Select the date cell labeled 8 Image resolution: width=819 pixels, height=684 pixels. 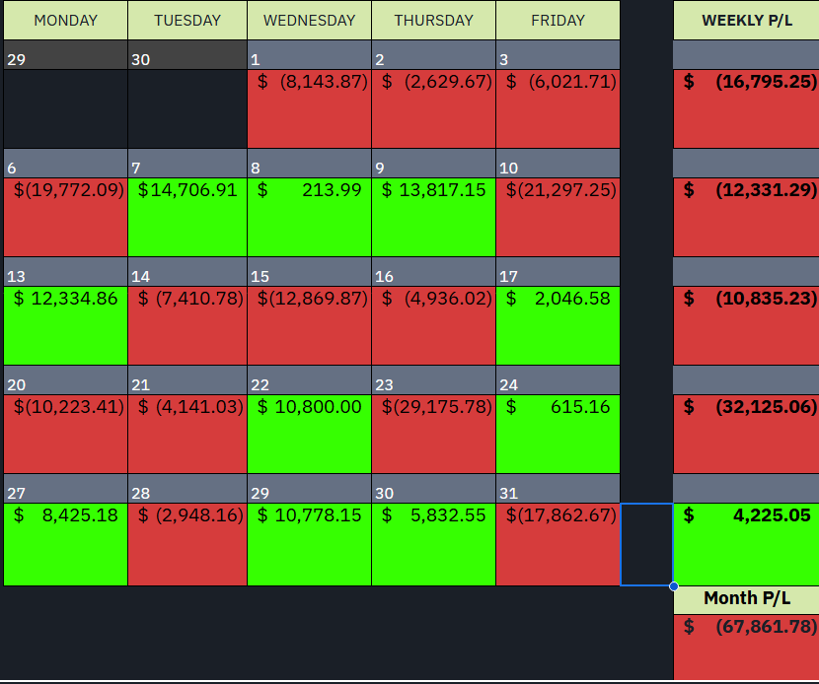pos(309,164)
